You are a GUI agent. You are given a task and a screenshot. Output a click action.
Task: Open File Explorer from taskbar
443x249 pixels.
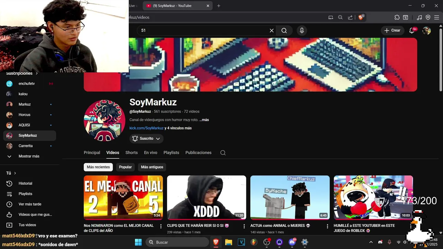(x=228, y=242)
